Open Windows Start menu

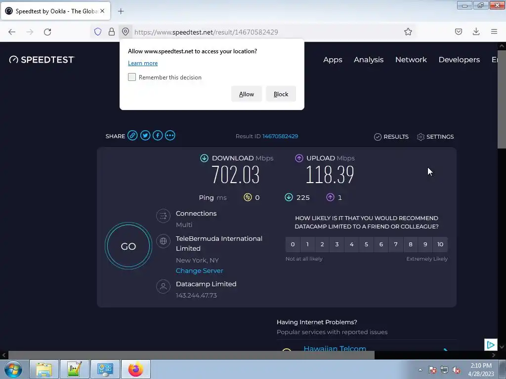13,369
